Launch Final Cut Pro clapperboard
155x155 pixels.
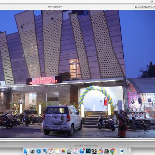coord(100,151)
